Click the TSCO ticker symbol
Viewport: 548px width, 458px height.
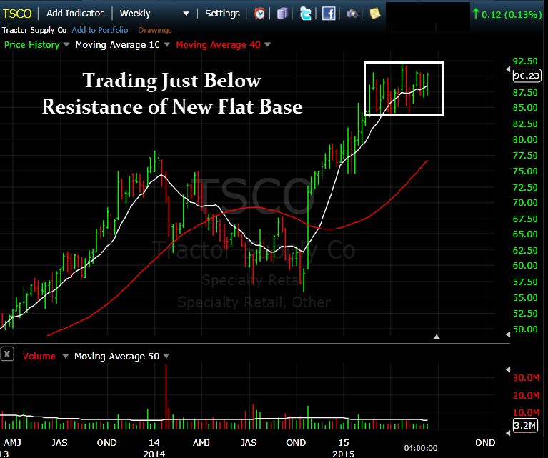tap(17, 14)
